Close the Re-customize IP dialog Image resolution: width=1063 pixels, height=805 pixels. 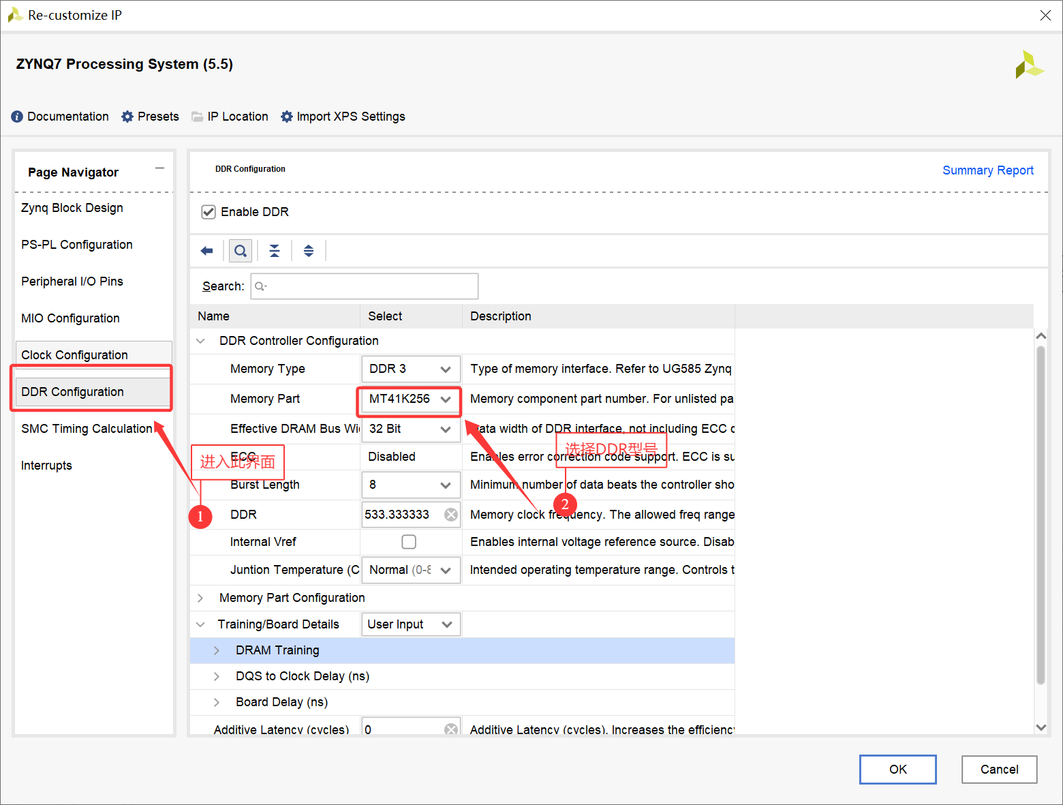click(x=1045, y=15)
